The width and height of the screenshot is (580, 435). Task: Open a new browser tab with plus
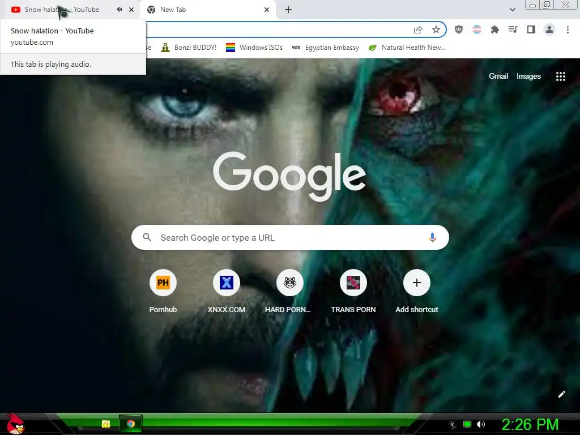(288, 10)
